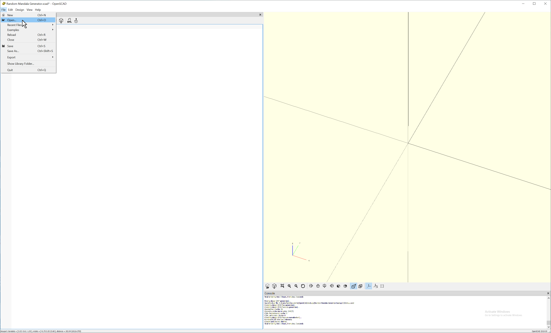This screenshot has height=333, width=551.
Task: Choose Close from the File menu
Action: click(29, 40)
